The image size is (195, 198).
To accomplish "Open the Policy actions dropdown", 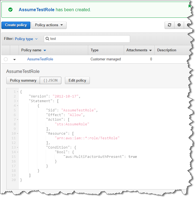I will (49, 25).
